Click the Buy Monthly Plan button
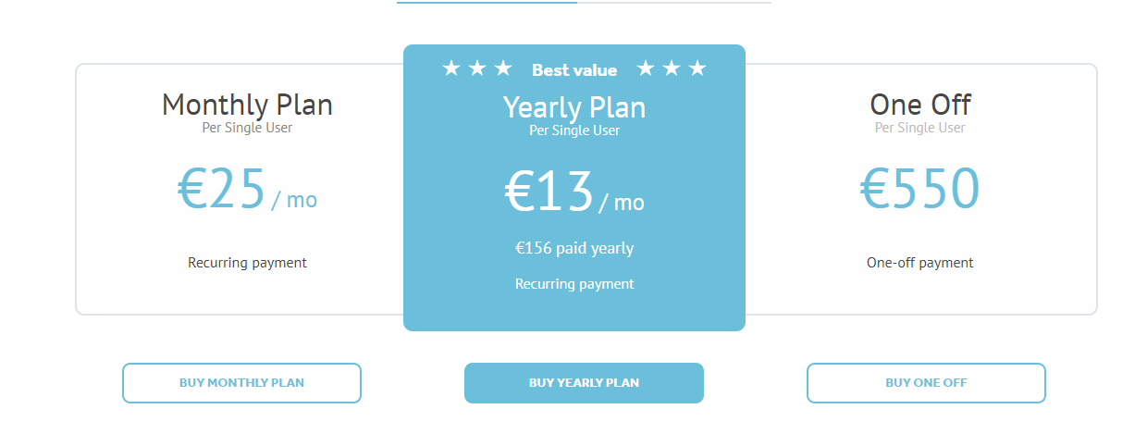 [241, 383]
